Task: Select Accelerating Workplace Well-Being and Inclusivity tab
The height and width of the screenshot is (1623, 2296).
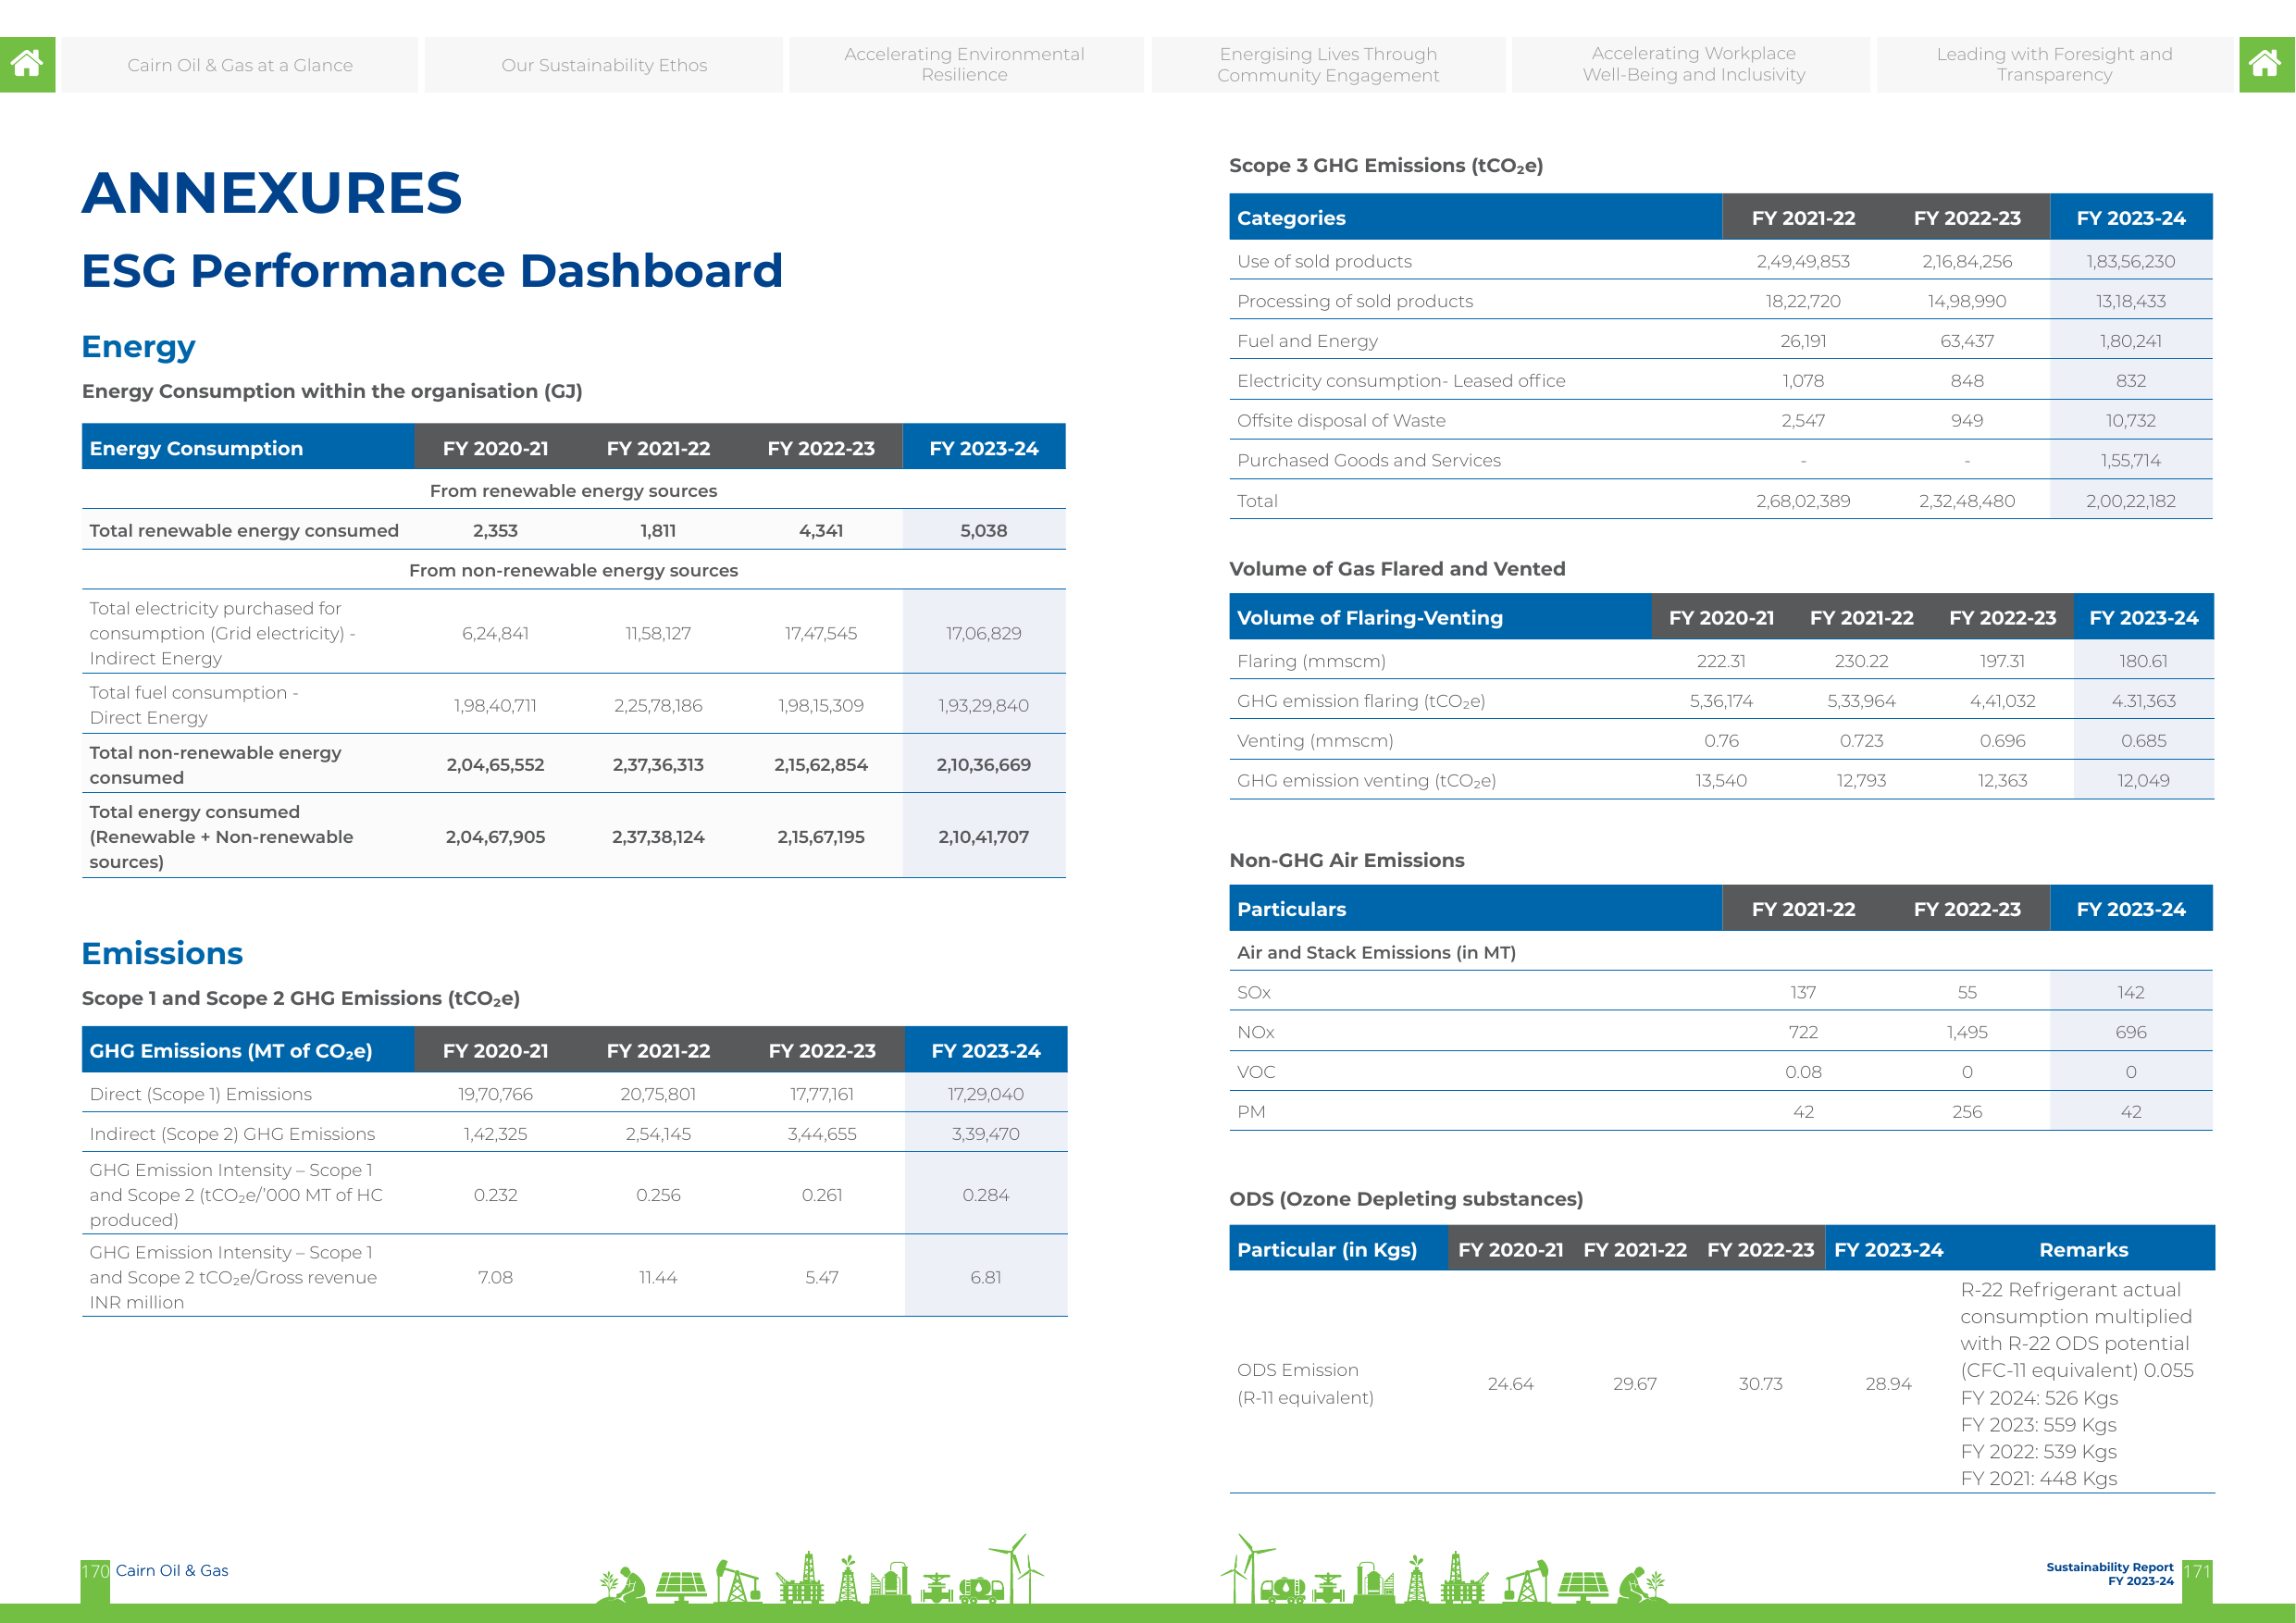Action: pos(1693,65)
